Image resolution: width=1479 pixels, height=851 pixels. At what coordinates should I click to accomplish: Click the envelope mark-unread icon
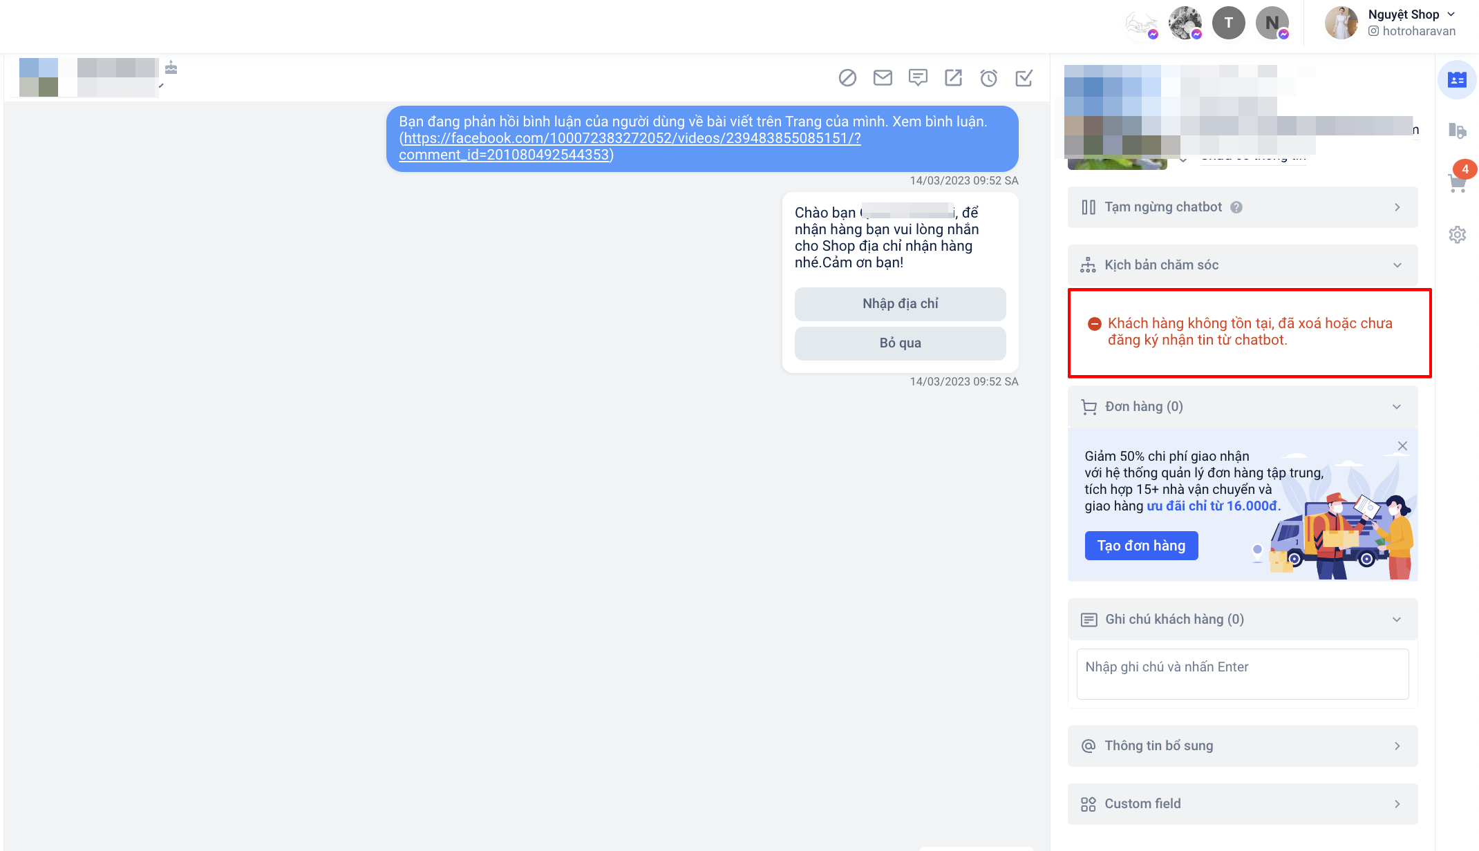[883, 78]
